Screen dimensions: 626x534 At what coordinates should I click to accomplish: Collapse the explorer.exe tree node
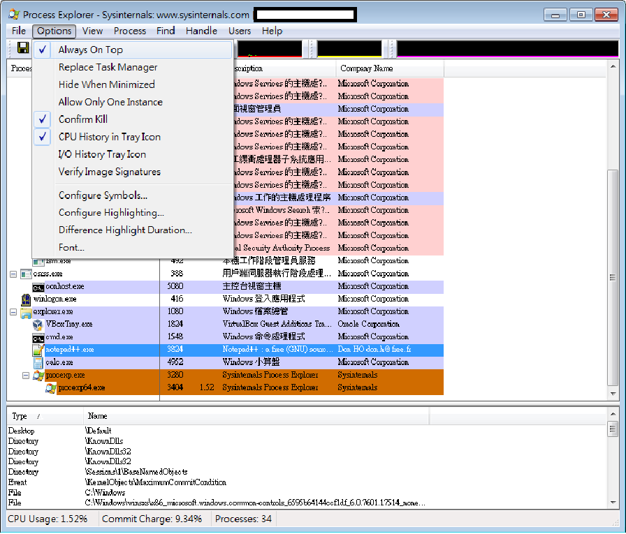point(13,312)
